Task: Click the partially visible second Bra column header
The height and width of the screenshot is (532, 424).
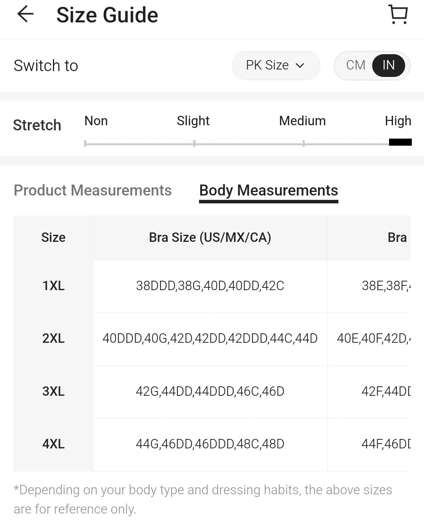Action: pyautogui.click(x=397, y=238)
